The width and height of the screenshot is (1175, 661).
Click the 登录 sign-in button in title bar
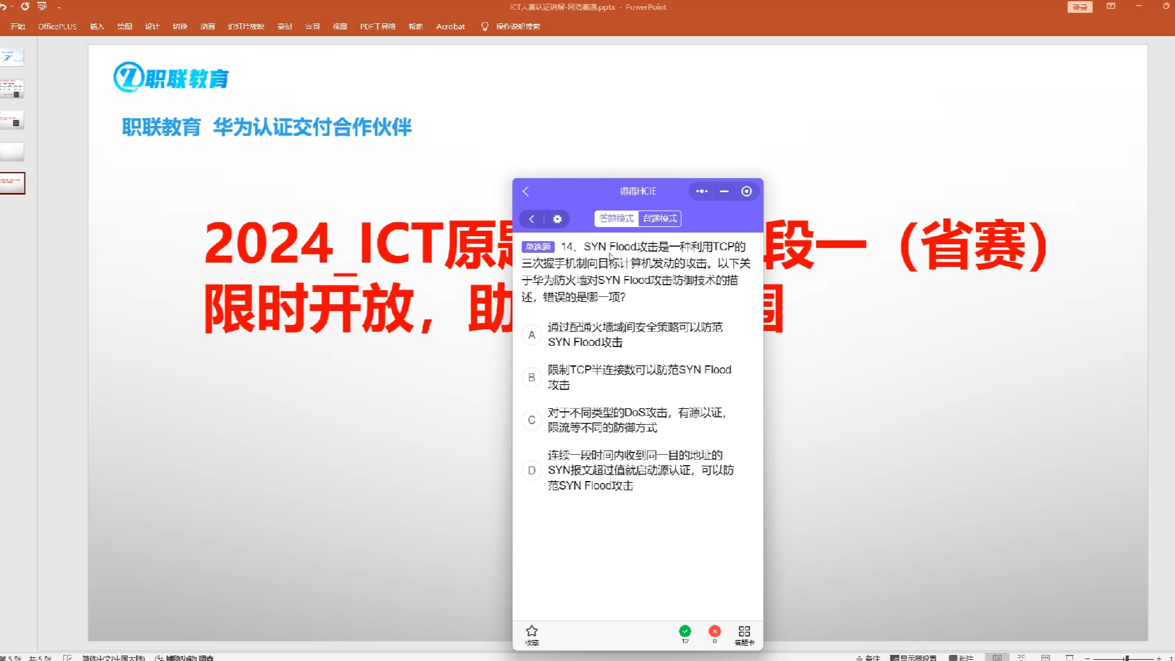pyautogui.click(x=1080, y=7)
